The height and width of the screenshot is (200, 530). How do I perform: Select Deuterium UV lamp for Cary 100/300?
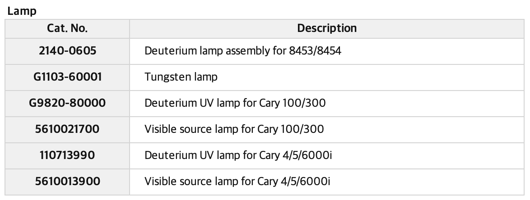(x=235, y=103)
